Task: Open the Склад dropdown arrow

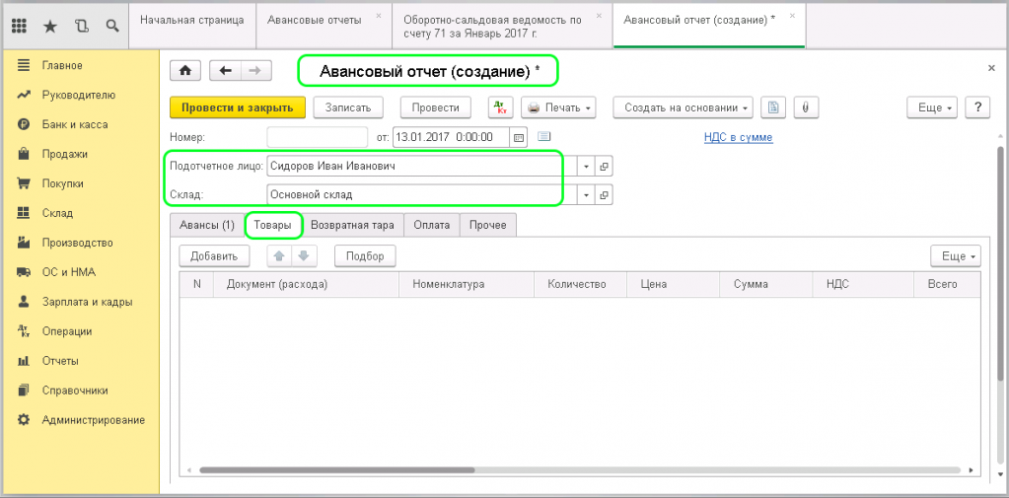Action: pyautogui.click(x=586, y=194)
